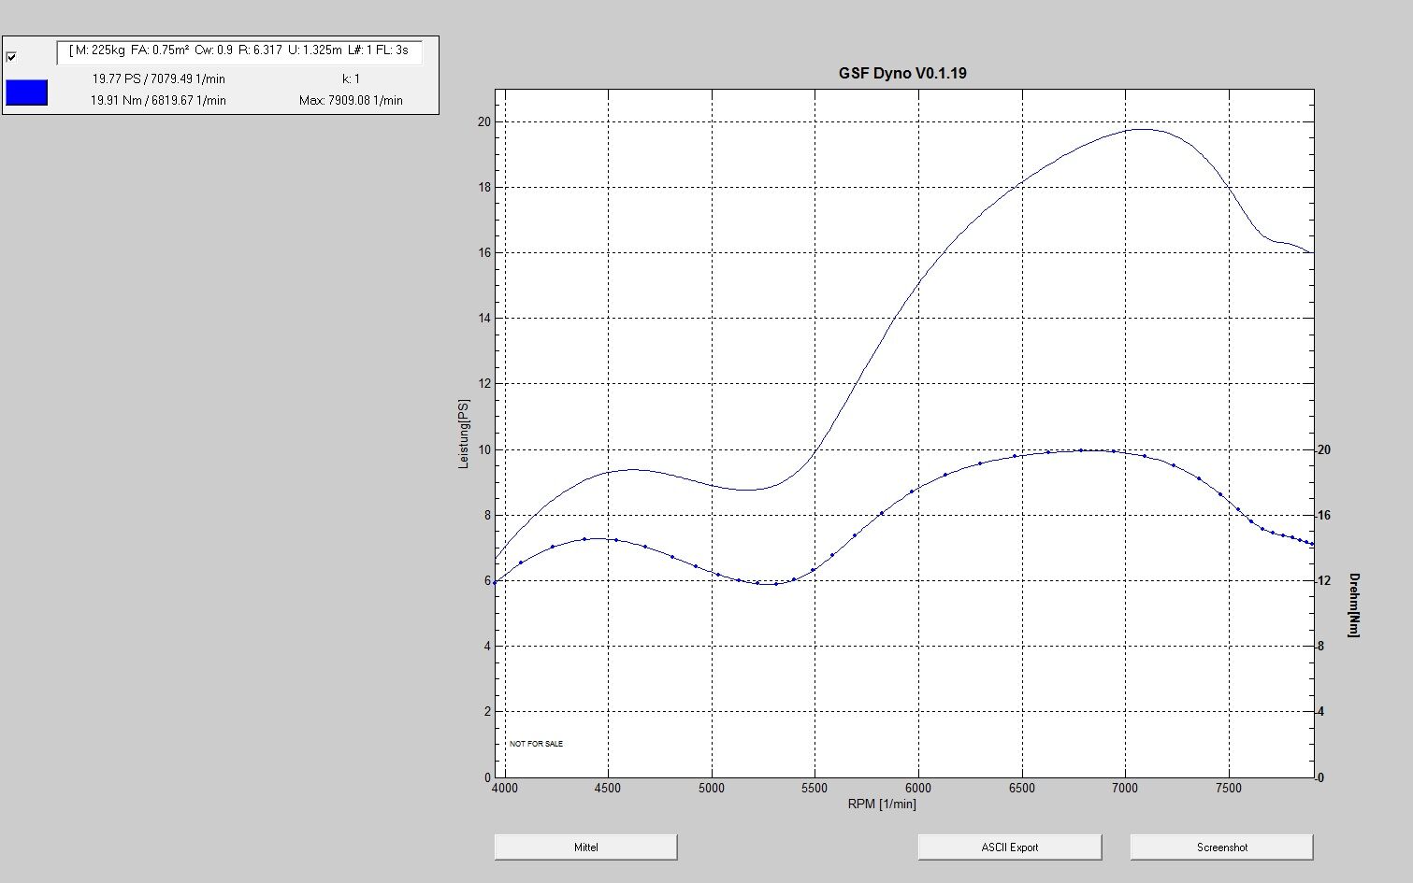Click the 20 tick on the left power axis
Viewport: 1413px width, 883px height.
(483, 121)
